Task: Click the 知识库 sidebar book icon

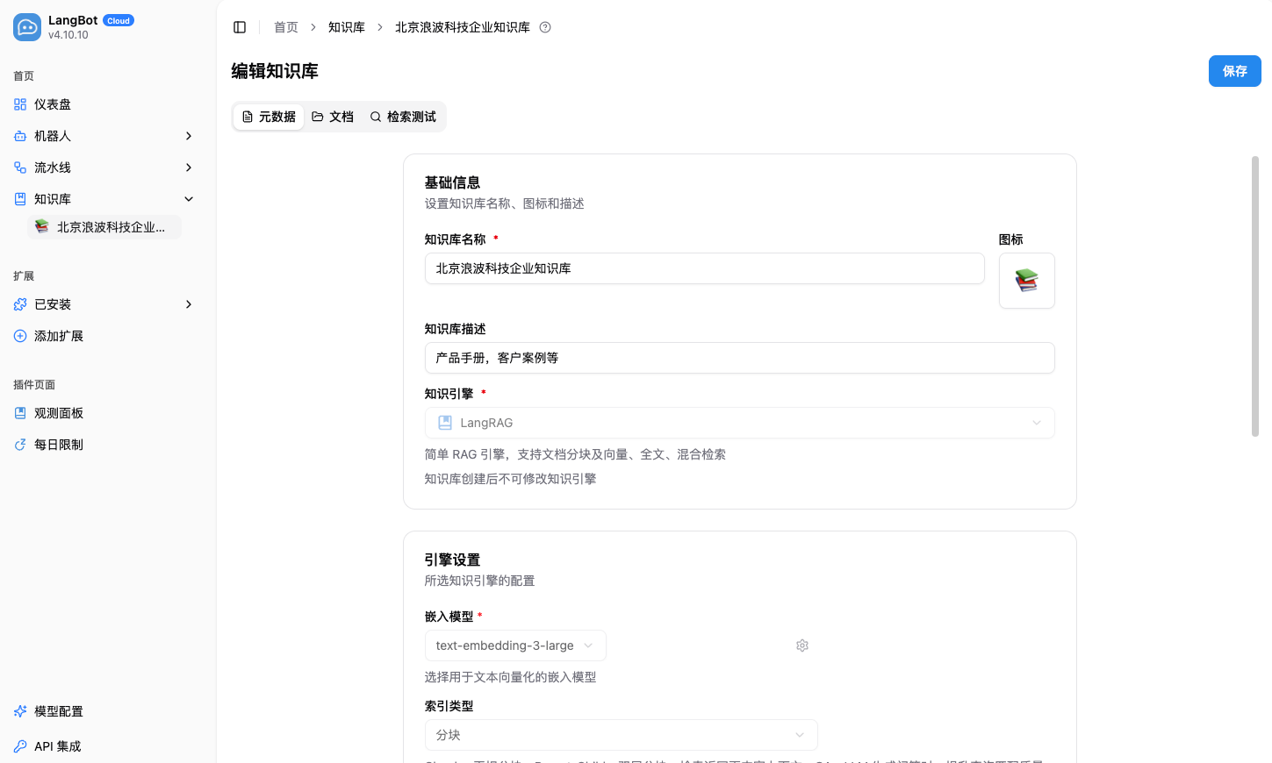Action: coord(20,199)
